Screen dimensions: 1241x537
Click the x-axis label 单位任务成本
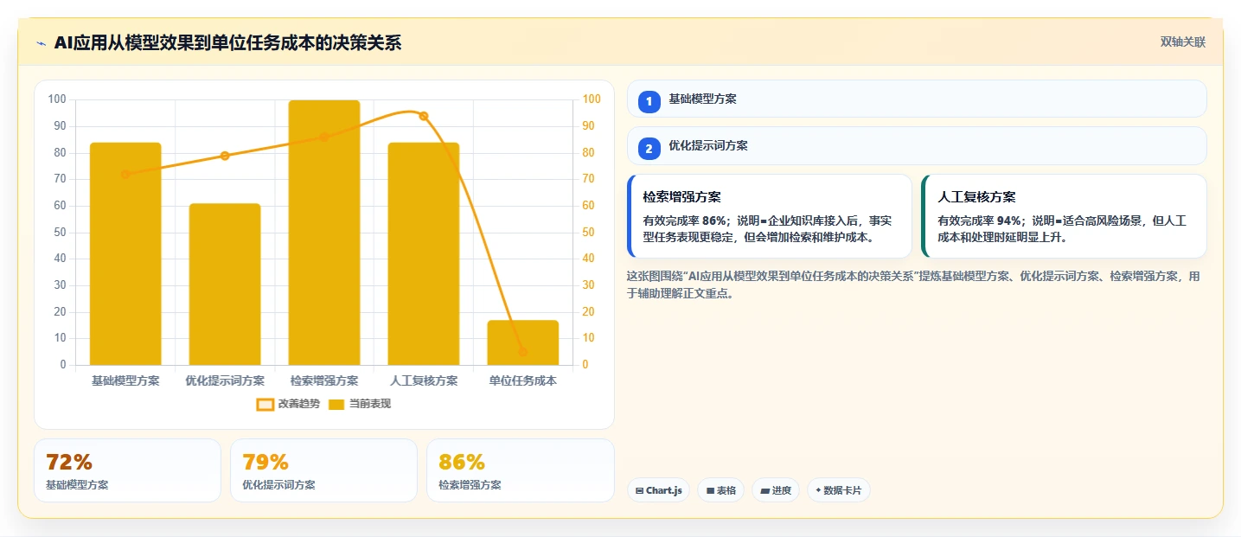(523, 380)
